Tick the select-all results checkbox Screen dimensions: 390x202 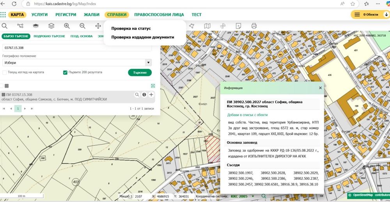[2, 86]
